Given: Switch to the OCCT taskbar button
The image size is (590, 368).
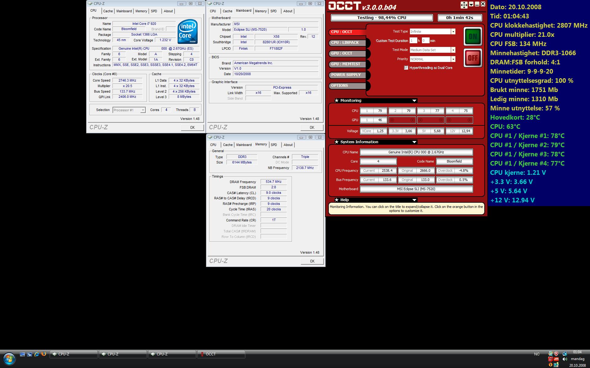Looking at the screenshot, I should pyautogui.click(x=221, y=354).
